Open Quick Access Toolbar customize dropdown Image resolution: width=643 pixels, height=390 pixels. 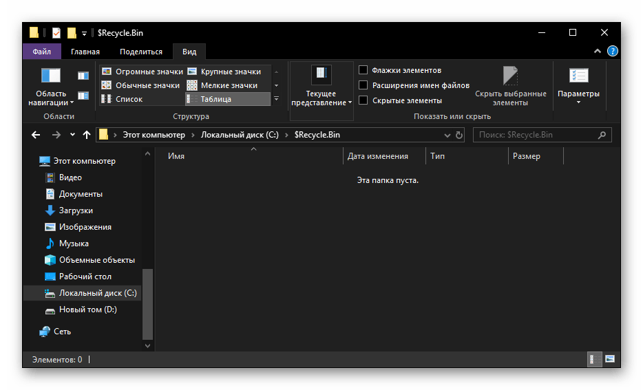pos(84,33)
